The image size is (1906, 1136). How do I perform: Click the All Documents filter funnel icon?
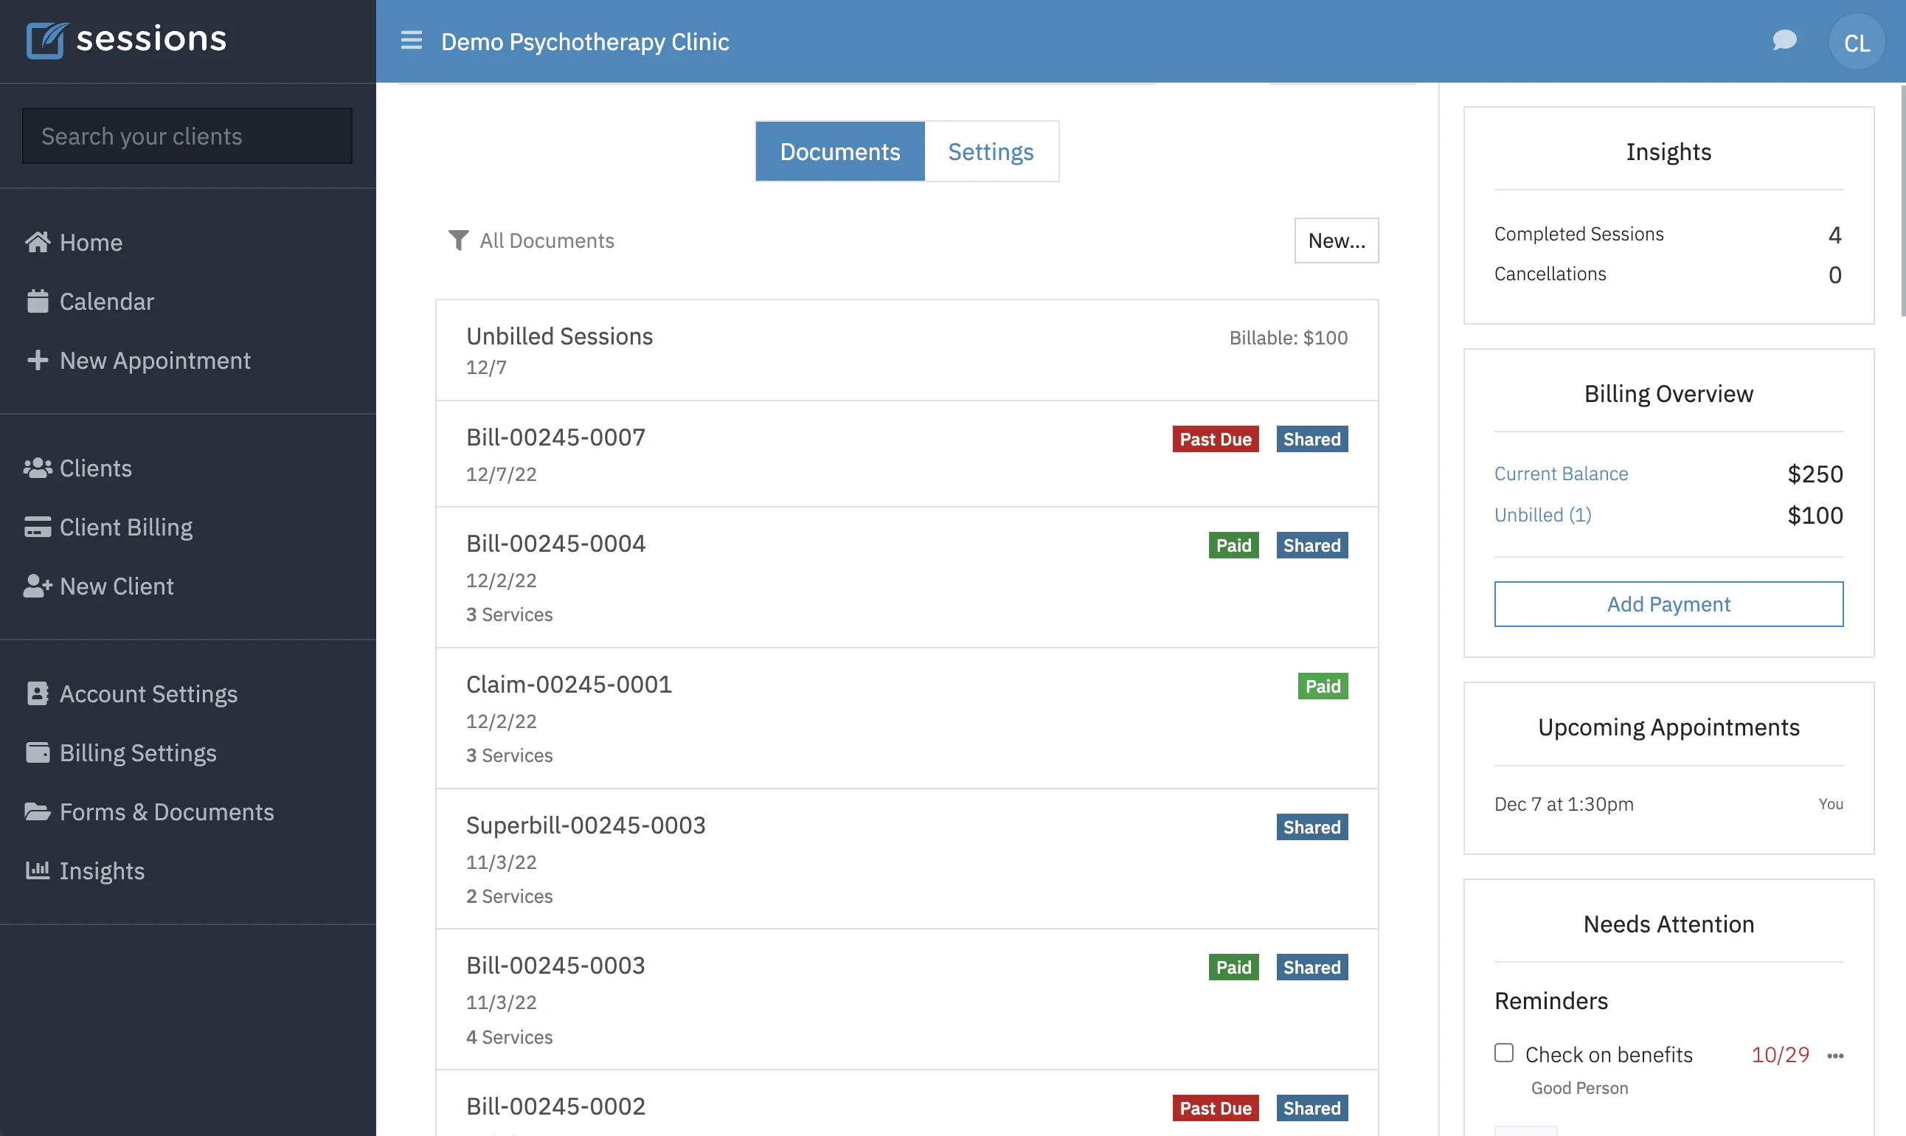coord(458,240)
